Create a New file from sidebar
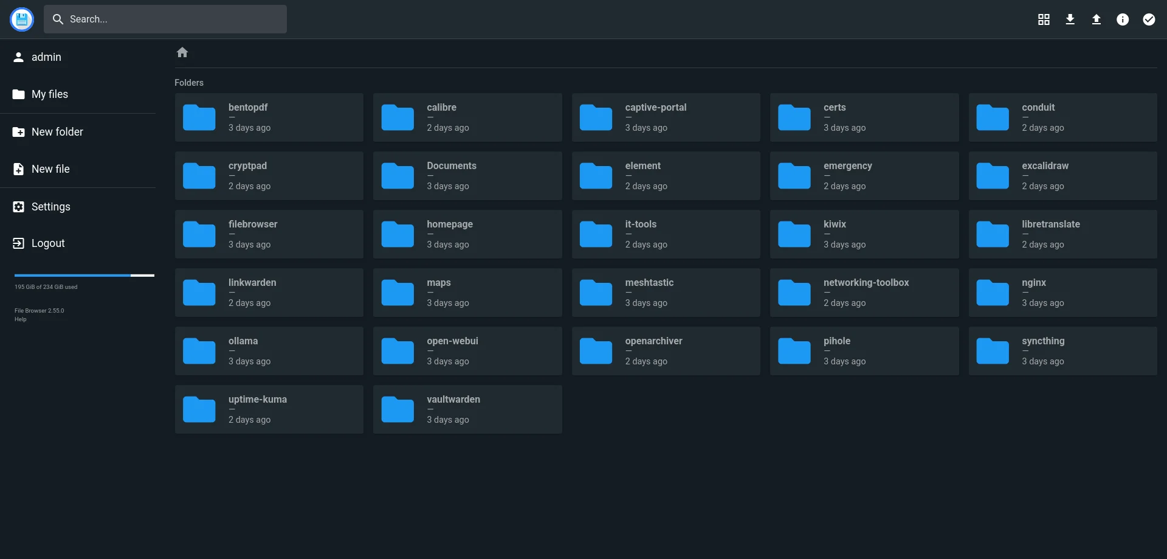The image size is (1167, 559). [78, 169]
